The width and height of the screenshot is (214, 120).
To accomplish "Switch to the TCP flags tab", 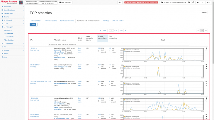I will click(x=106, y=21).
